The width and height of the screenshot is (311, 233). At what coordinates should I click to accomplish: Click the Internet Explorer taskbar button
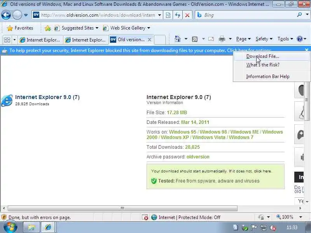pos(48,228)
